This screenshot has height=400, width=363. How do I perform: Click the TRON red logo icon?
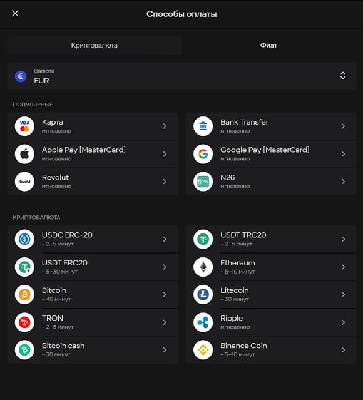[24, 322]
